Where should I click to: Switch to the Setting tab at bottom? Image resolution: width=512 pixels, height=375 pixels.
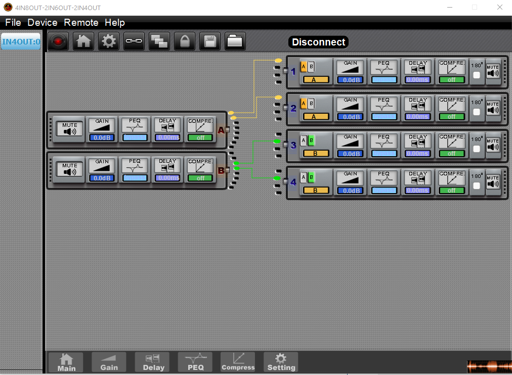click(x=281, y=362)
